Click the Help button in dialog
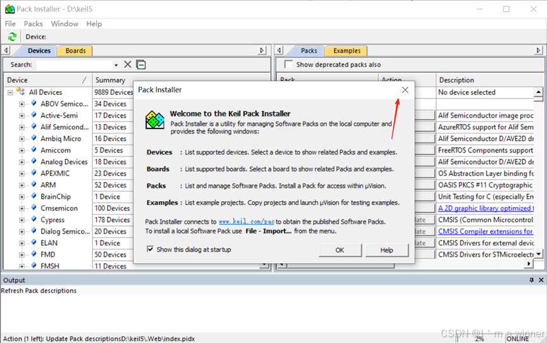Screen dimensions: 547x343 click(x=386, y=250)
